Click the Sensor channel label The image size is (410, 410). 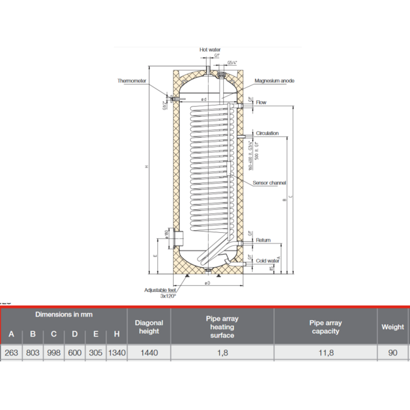pyautogui.click(x=269, y=183)
